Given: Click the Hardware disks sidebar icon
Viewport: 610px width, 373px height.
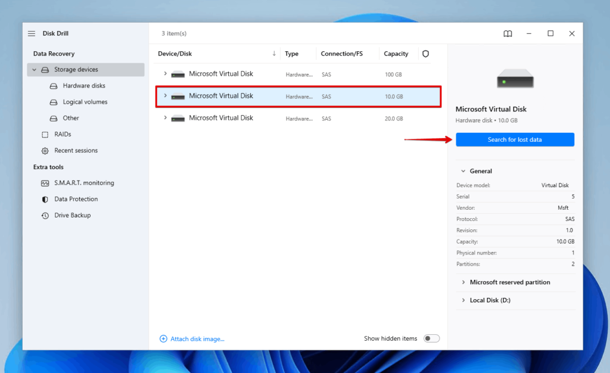Looking at the screenshot, I should (52, 85).
